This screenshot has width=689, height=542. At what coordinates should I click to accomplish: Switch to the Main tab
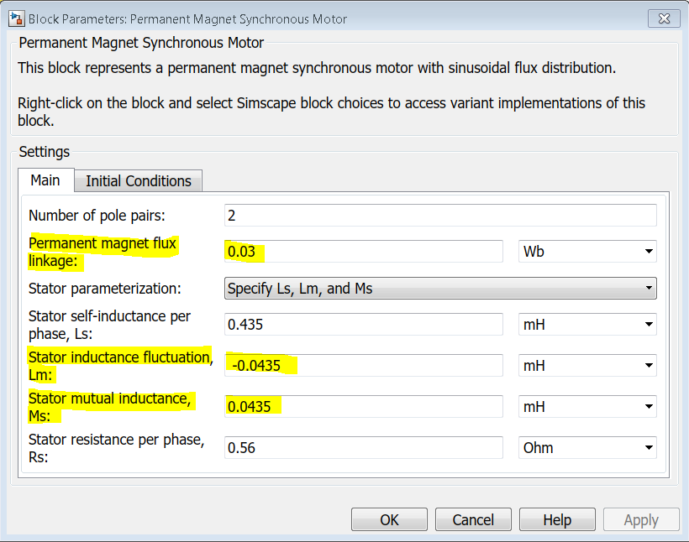45,180
